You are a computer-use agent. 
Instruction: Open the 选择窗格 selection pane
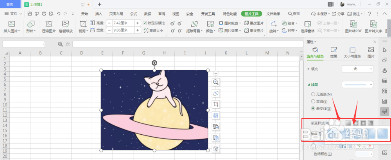tap(307, 27)
